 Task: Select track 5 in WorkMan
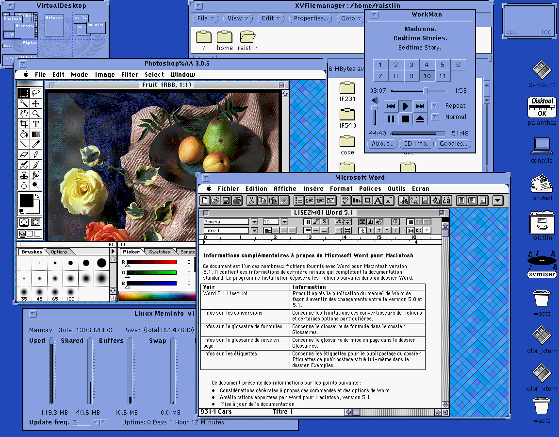(x=443, y=65)
